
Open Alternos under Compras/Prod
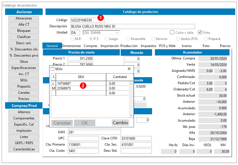pos(24,112)
